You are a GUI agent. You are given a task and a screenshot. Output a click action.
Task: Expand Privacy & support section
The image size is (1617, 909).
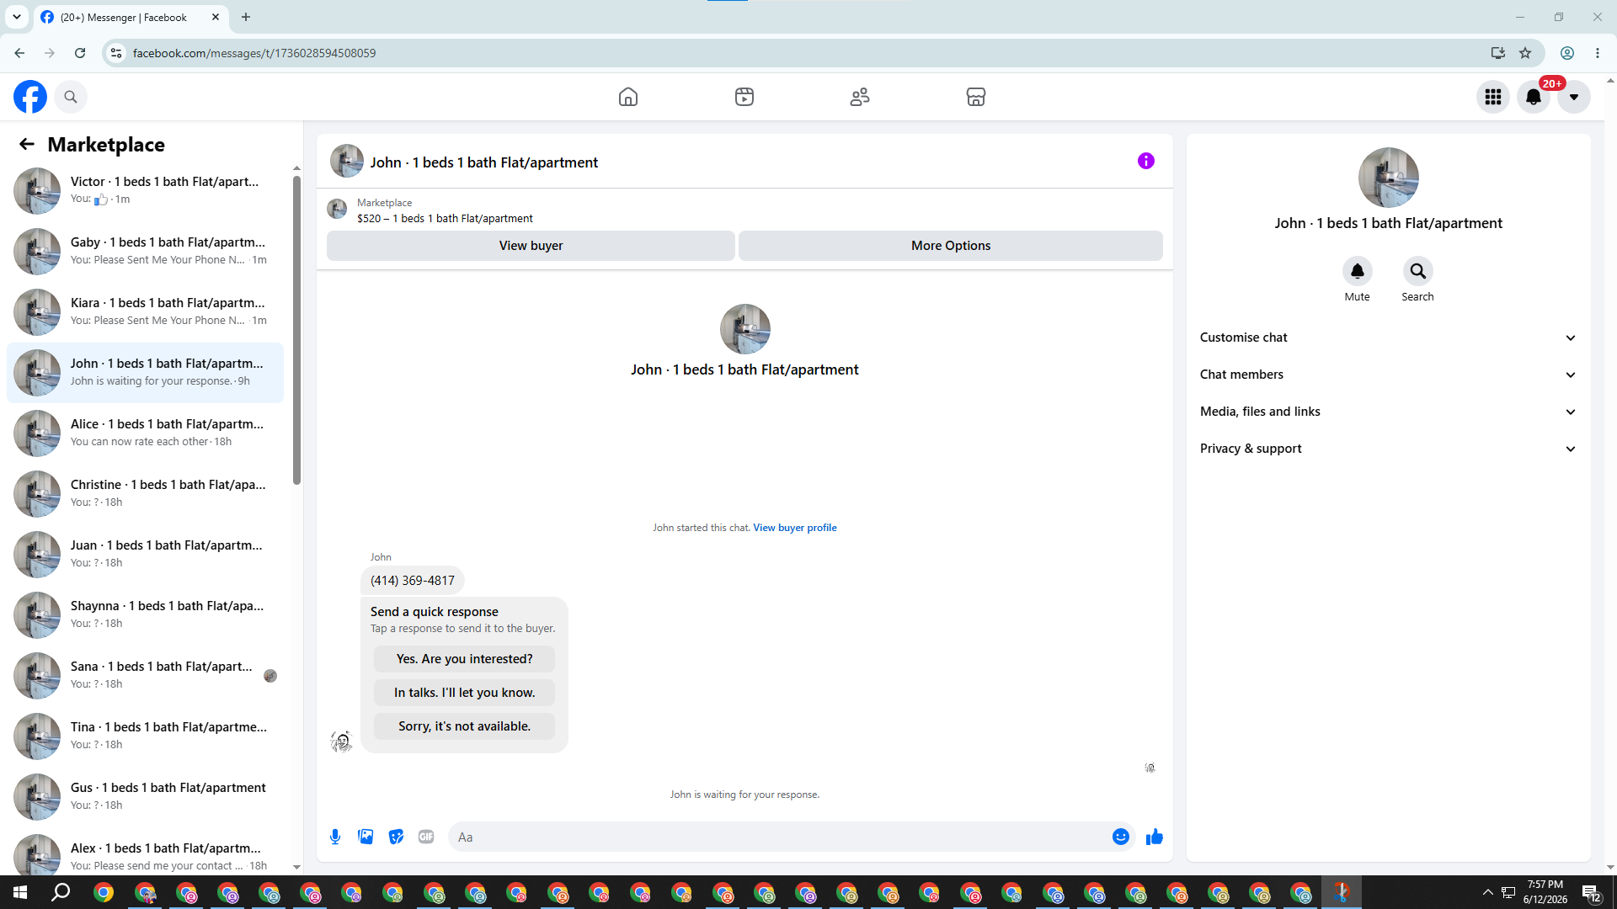1388,449
